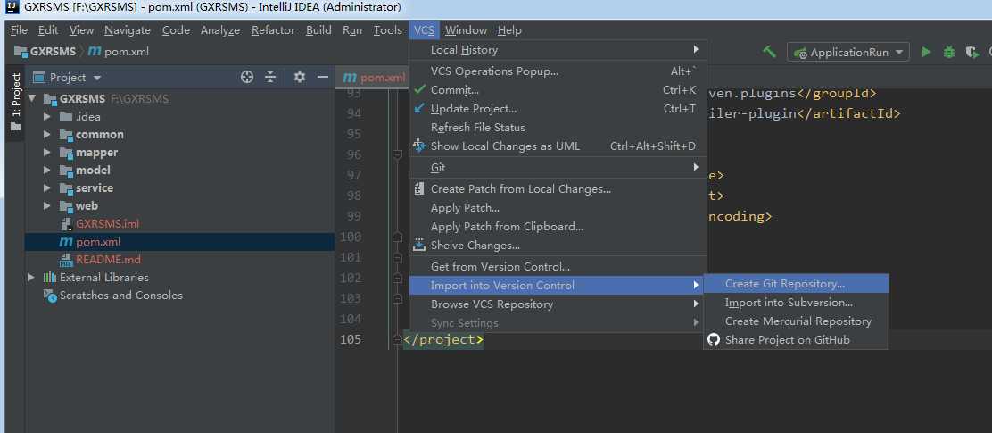Toggle code fold marker at line 100

pyautogui.click(x=397, y=237)
